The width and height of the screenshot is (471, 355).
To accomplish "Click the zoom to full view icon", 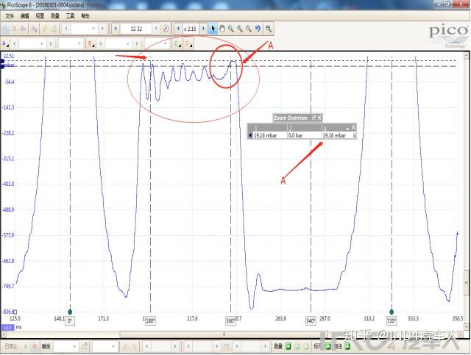I will click(x=269, y=29).
